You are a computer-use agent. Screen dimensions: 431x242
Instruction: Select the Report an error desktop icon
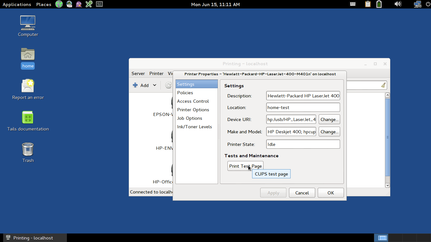(x=28, y=89)
